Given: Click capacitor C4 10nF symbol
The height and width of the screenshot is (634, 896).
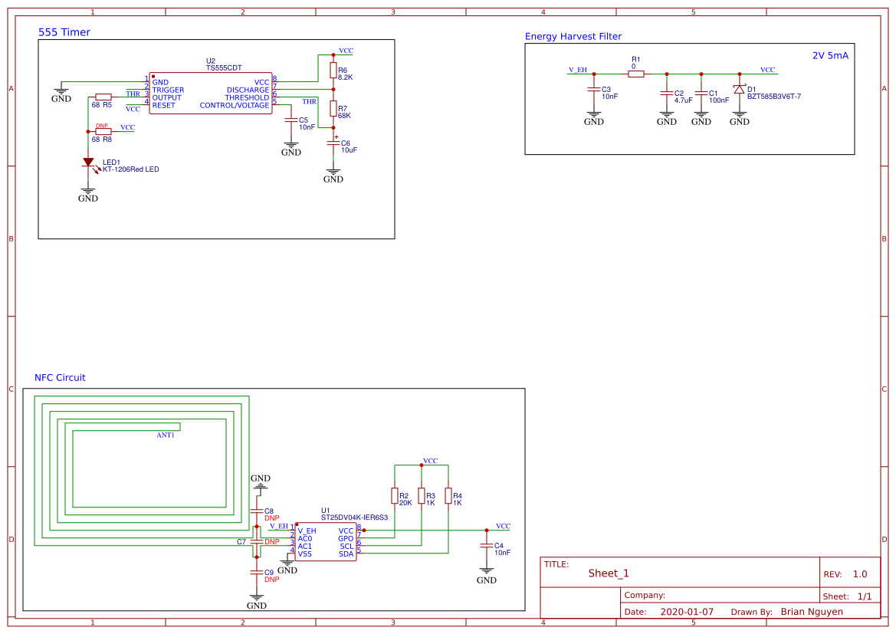Looking at the screenshot, I should (x=486, y=545).
